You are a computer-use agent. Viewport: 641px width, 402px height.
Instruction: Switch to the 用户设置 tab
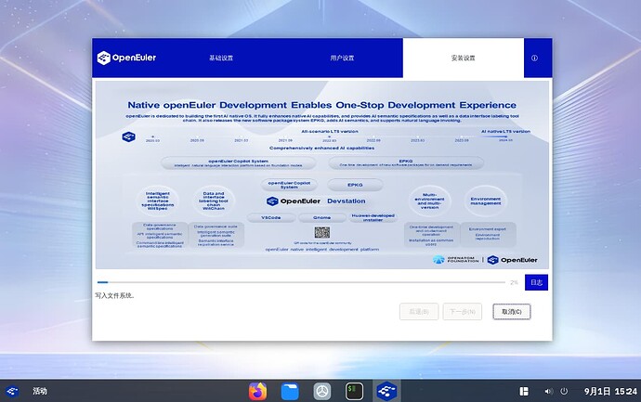click(342, 58)
